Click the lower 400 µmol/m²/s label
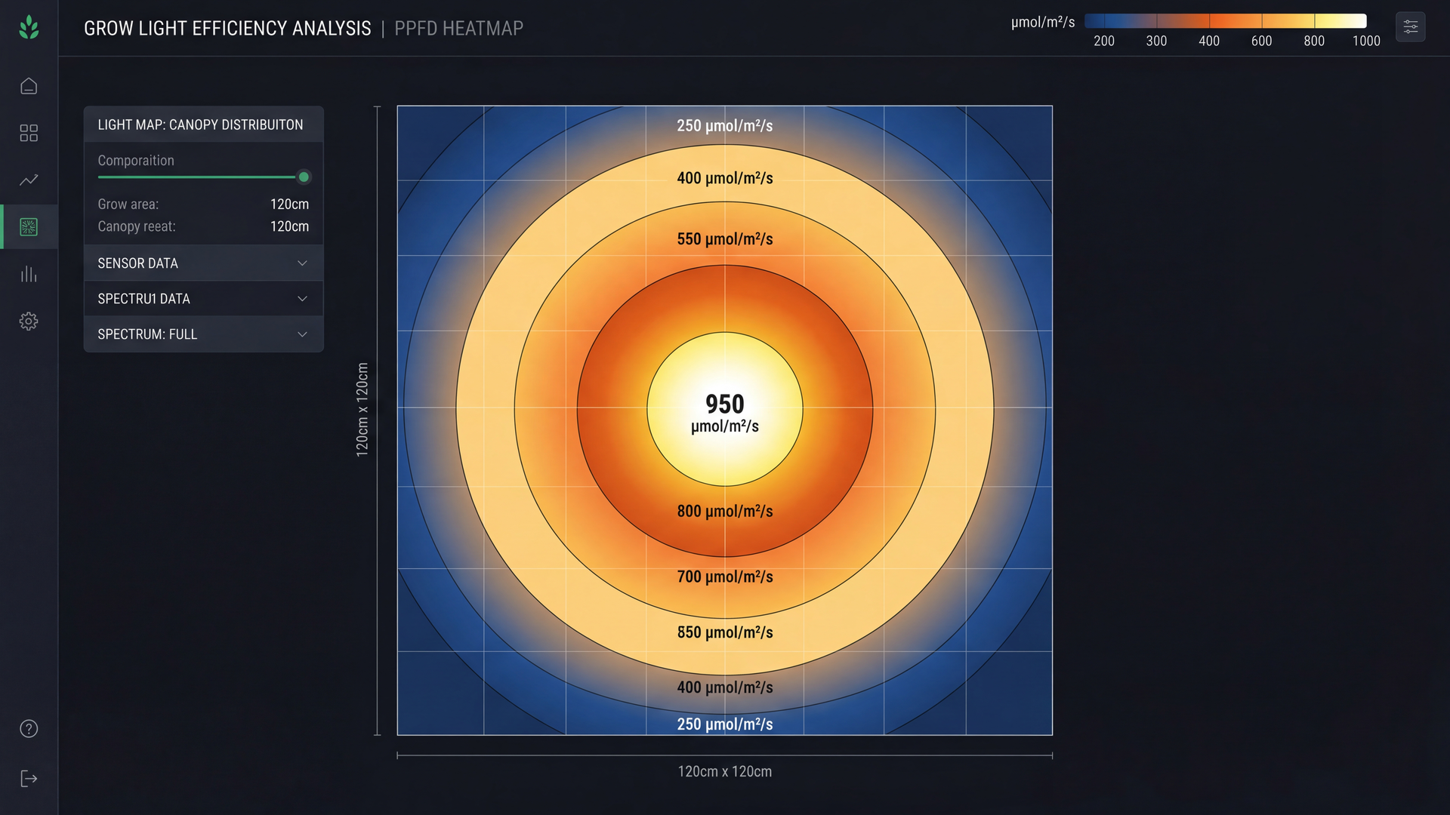The image size is (1450, 815). 725,687
